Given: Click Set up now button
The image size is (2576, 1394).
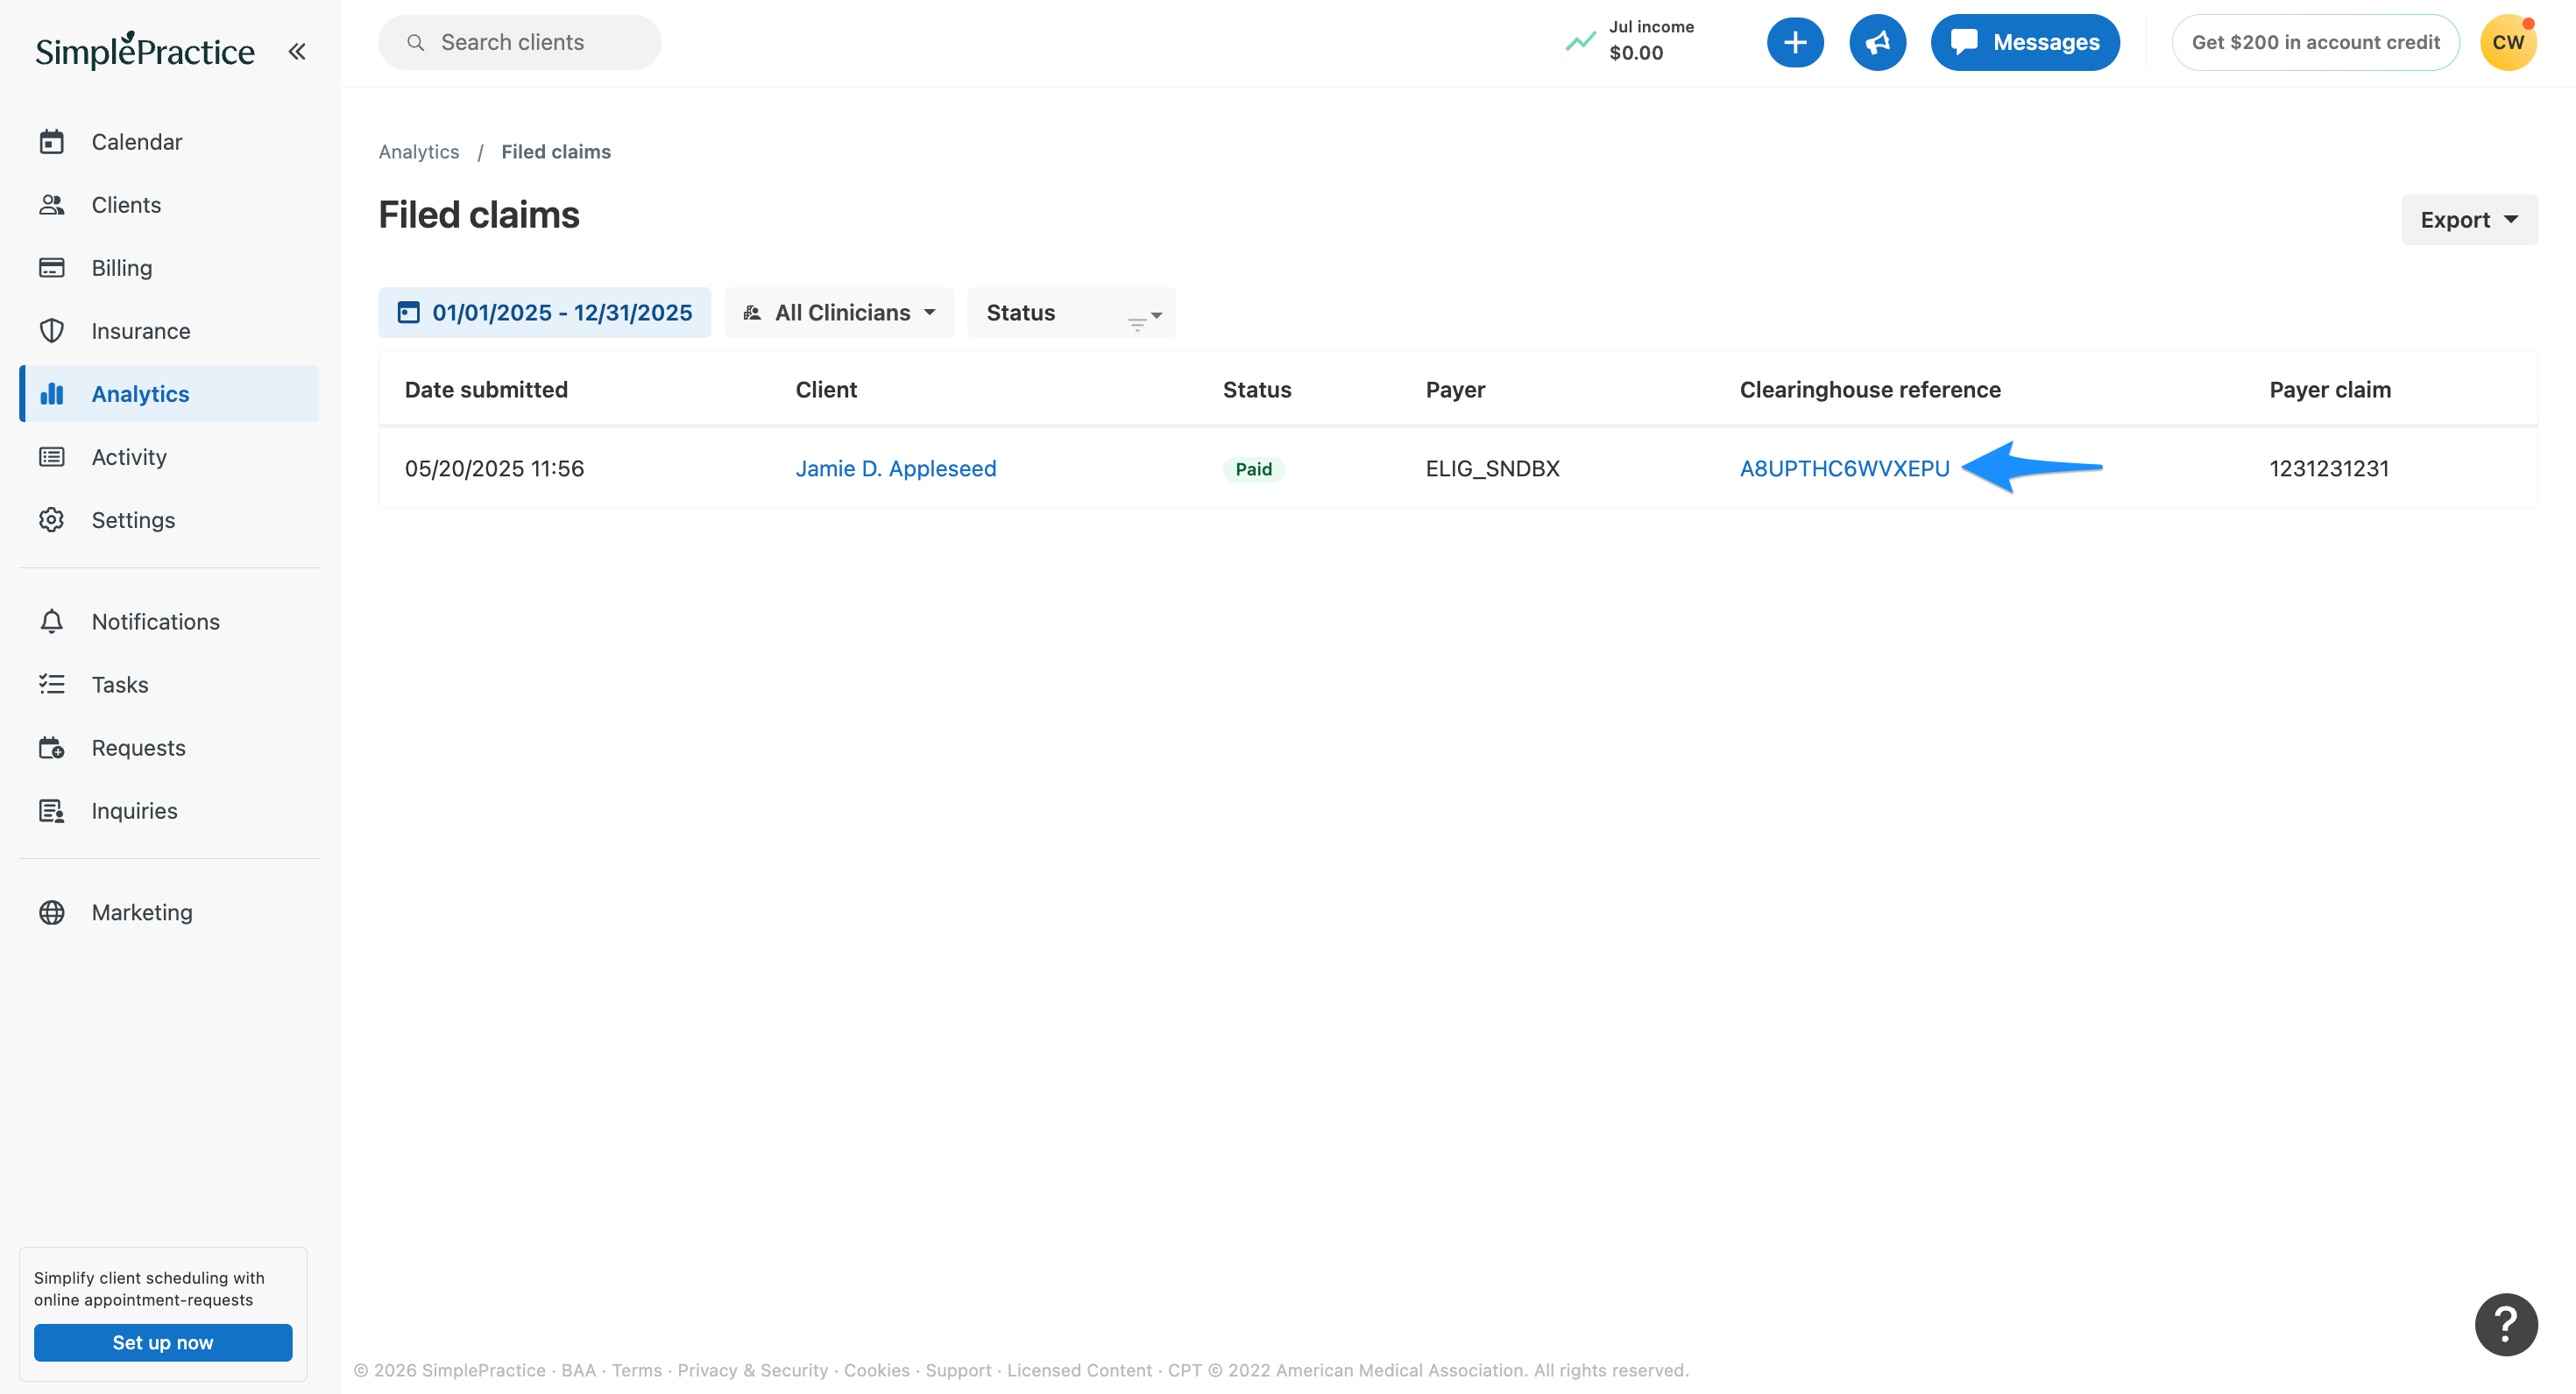Looking at the screenshot, I should (163, 1342).
